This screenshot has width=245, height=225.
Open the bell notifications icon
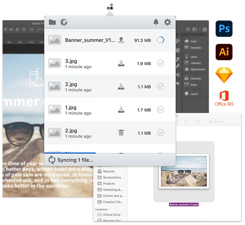pyautogui.click(x=156, y=22)
